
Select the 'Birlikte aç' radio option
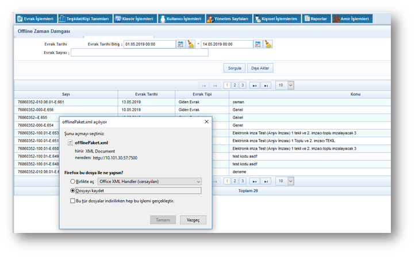(72, 181)
